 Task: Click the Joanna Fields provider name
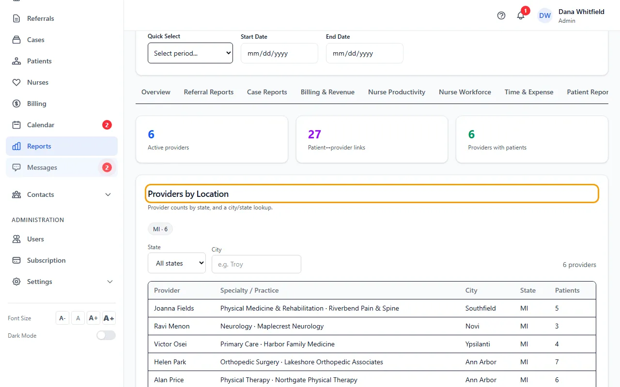174,308
